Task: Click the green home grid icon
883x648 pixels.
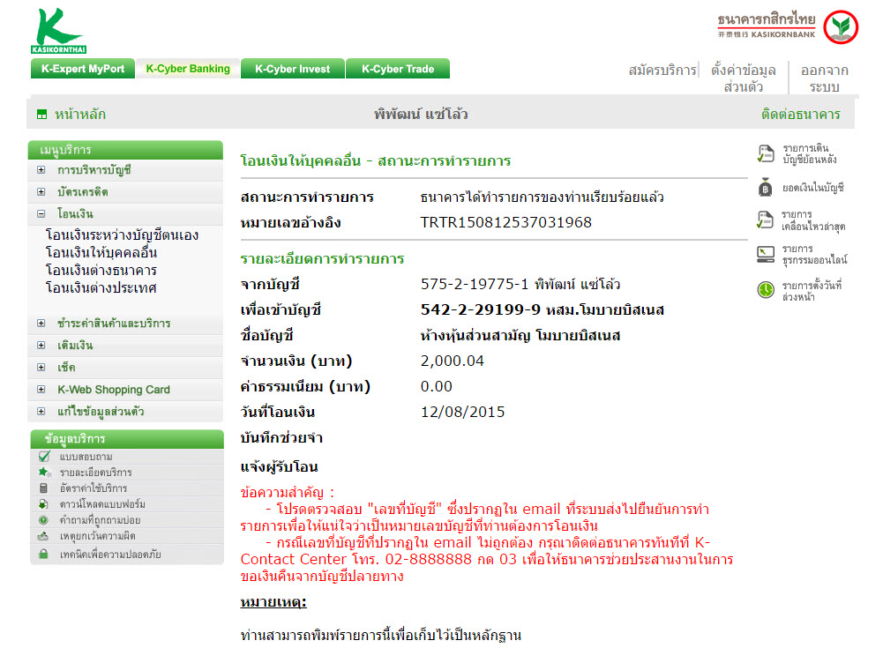Action: tap(41, 115)
